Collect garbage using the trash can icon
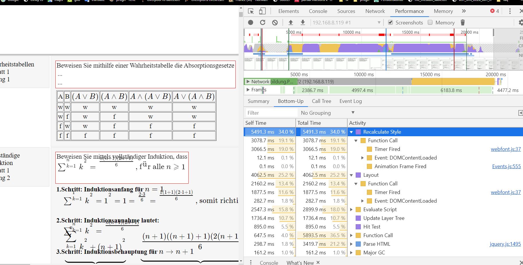The width and height of the screenshot is (523, 265). pyautogui.click(x=463, y=22)
